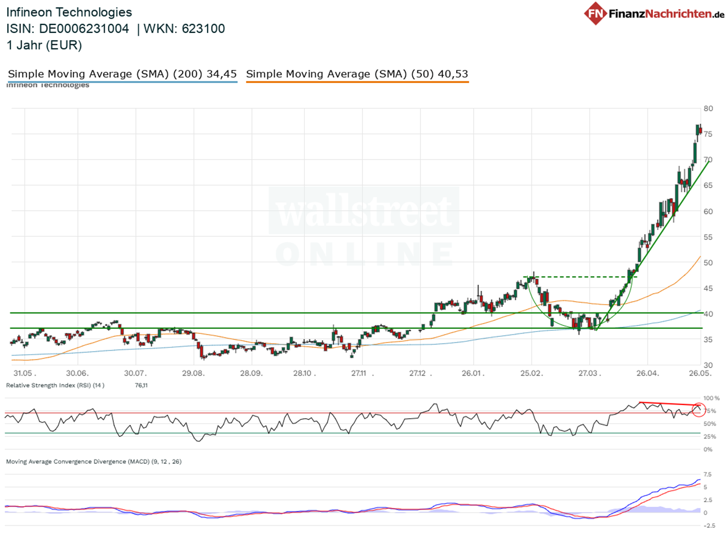Screen dimensions: 728x534
Task: Click the Moving Average Convergence Divergence (MACD) label
Action: [94, 462]
